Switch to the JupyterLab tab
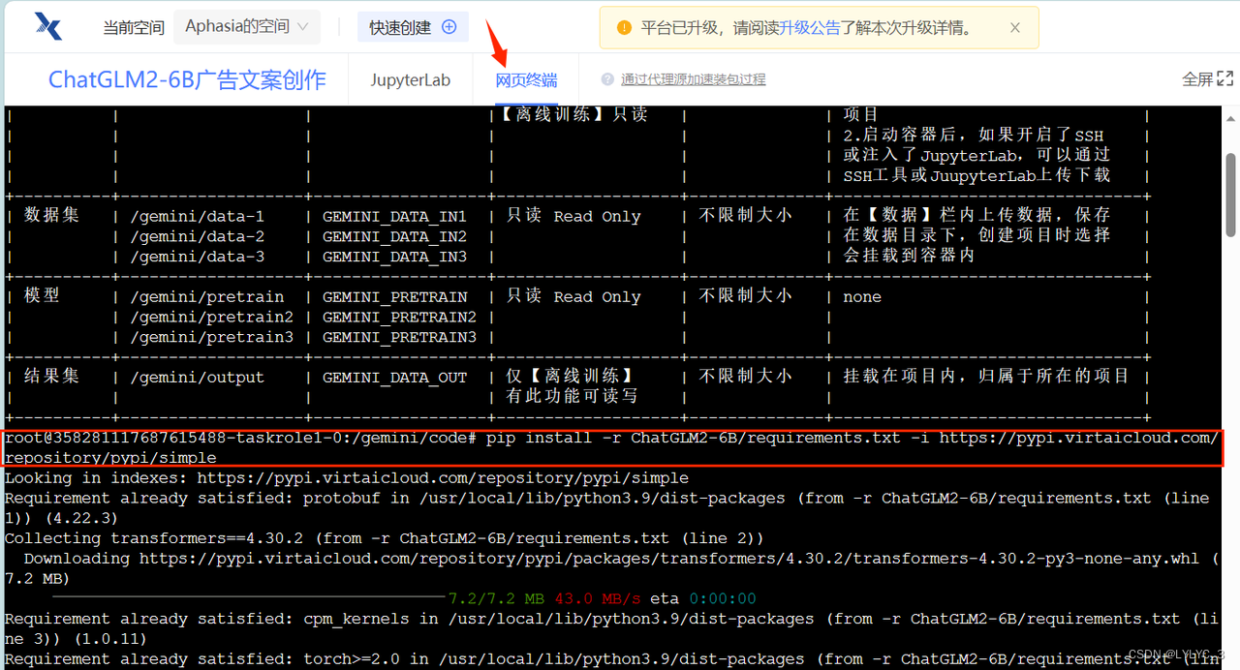This screenshot has height=670, width=1240. (x=411, y=80)
